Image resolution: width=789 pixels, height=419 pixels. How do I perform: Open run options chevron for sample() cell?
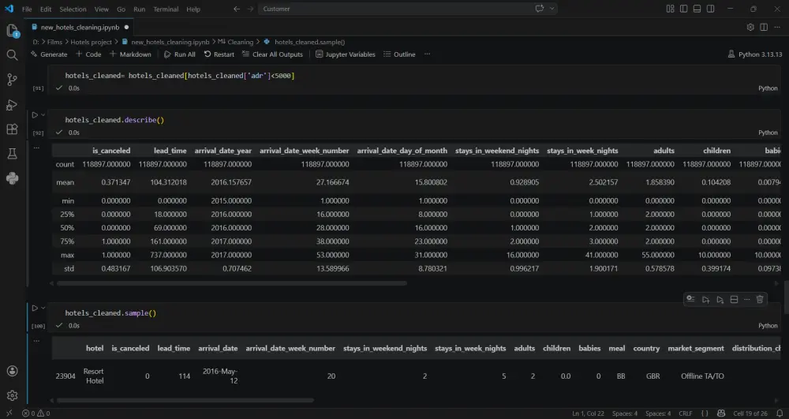tap(43, 308)
